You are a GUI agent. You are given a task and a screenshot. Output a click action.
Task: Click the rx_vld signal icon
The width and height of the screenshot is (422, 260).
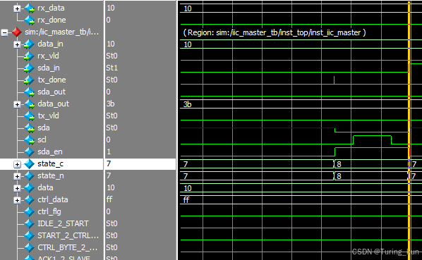tap(30, 56)
